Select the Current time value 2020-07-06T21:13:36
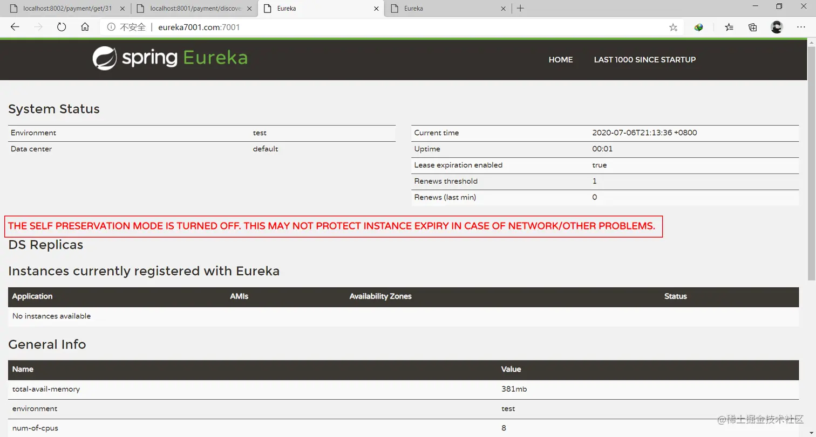 (644, 133)
